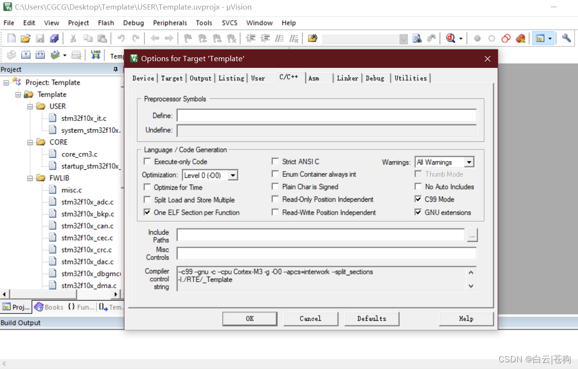
Task: Click the Navigate Forwards arrow
Action: pos(169,38)
